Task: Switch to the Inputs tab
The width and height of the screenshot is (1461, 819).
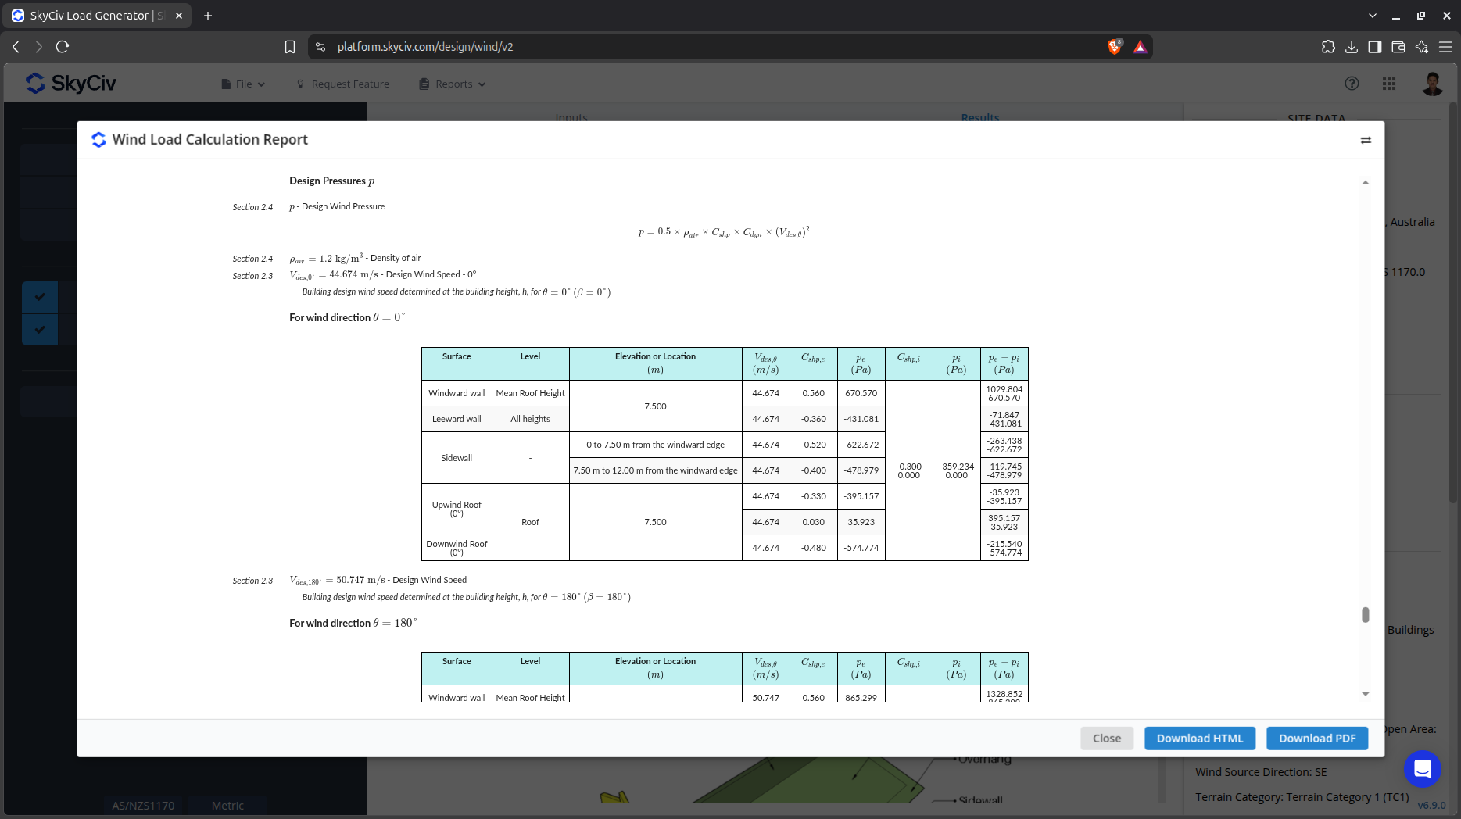Action: tap(571, 117)
